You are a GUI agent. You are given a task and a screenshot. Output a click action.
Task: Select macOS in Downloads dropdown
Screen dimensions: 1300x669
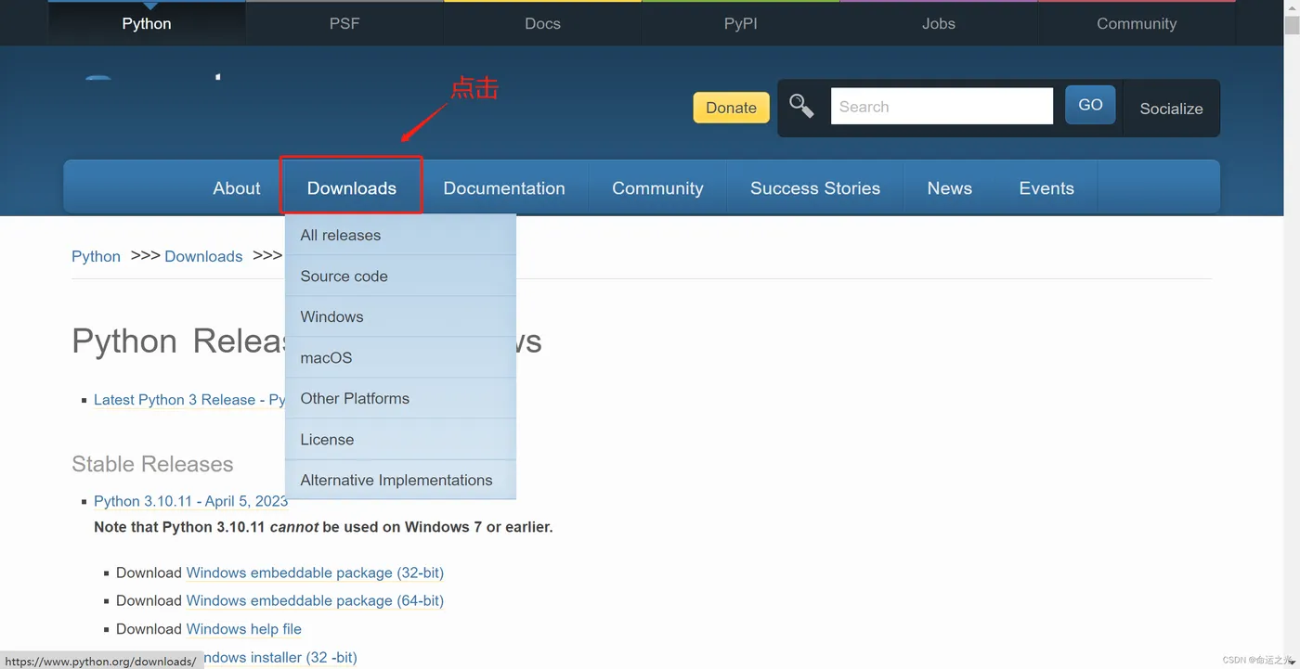400,357
